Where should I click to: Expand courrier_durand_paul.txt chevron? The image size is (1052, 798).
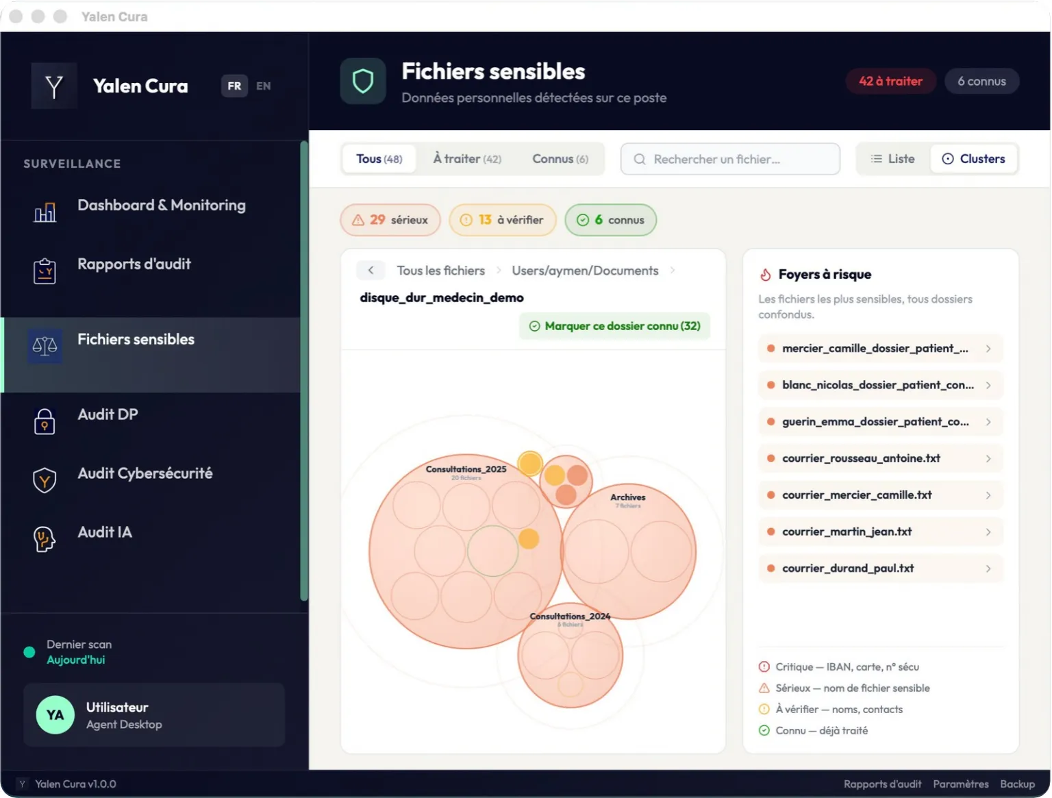[988, 569]
